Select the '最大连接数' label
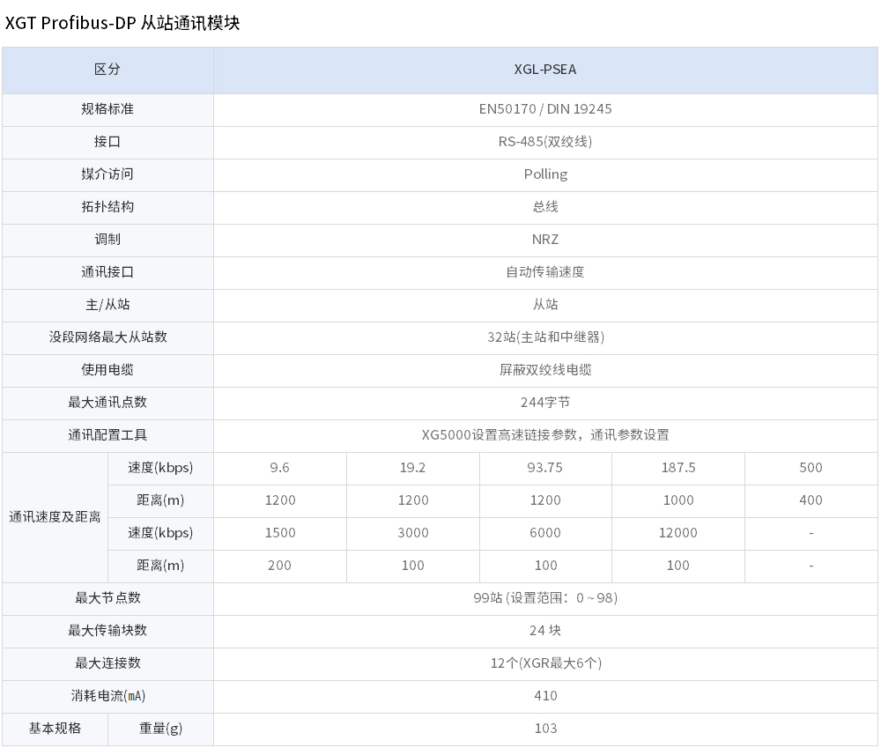 tap(107, 663)
